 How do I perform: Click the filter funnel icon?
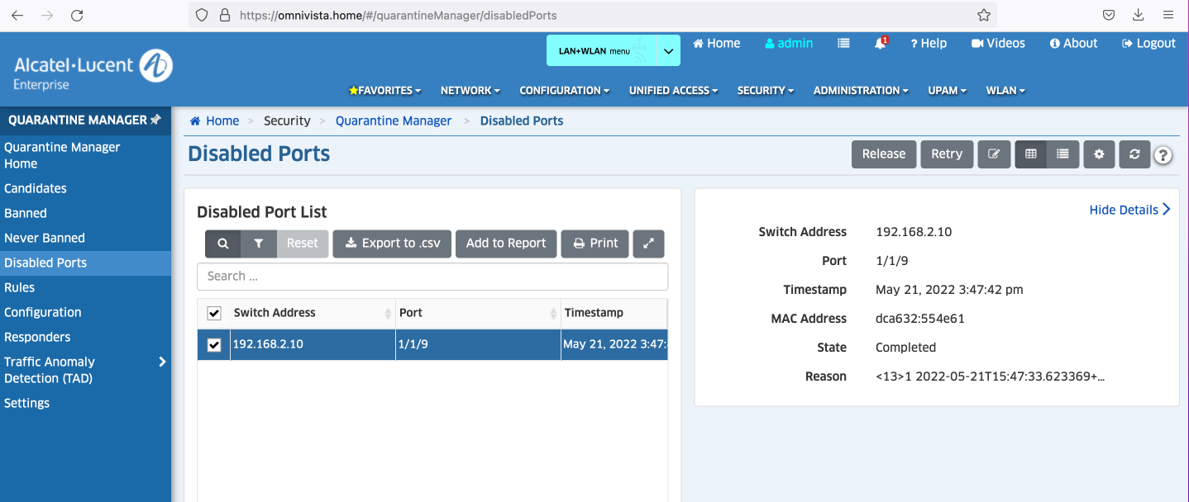point(259,244)
